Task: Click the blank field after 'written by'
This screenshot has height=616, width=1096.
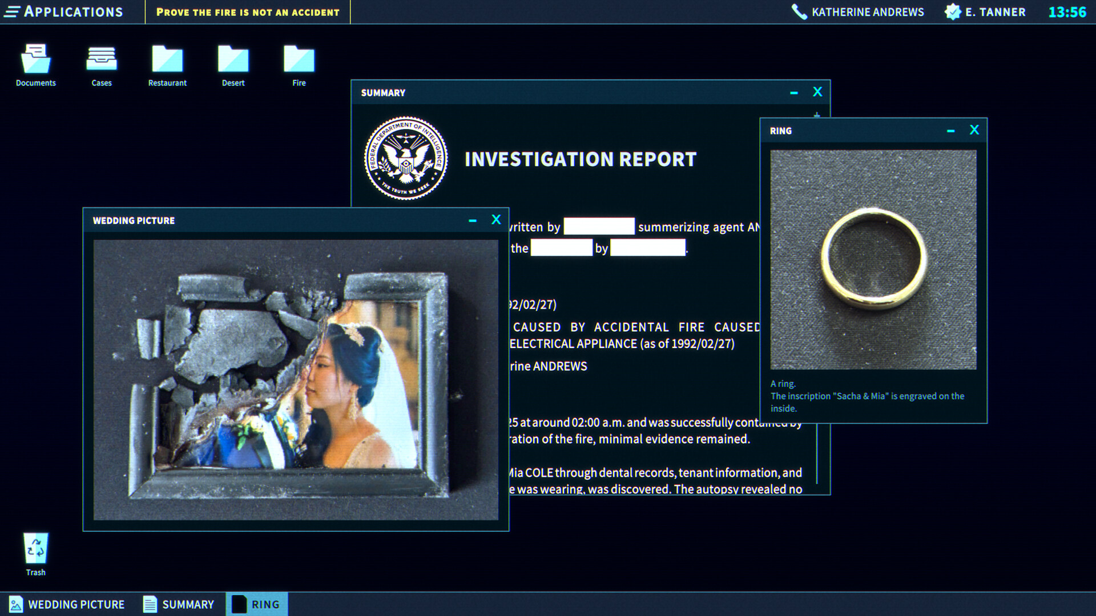Action: click(x=599, y=226)
